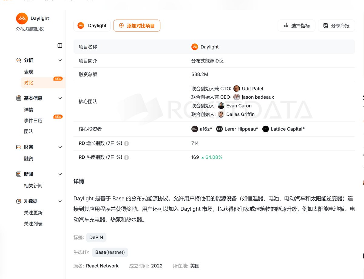Image resolution: width=364 pixels, height=279 pixels.
Task: Select the 对比 sidebar item
Action: pyautogui.click(x=43, y=83)
